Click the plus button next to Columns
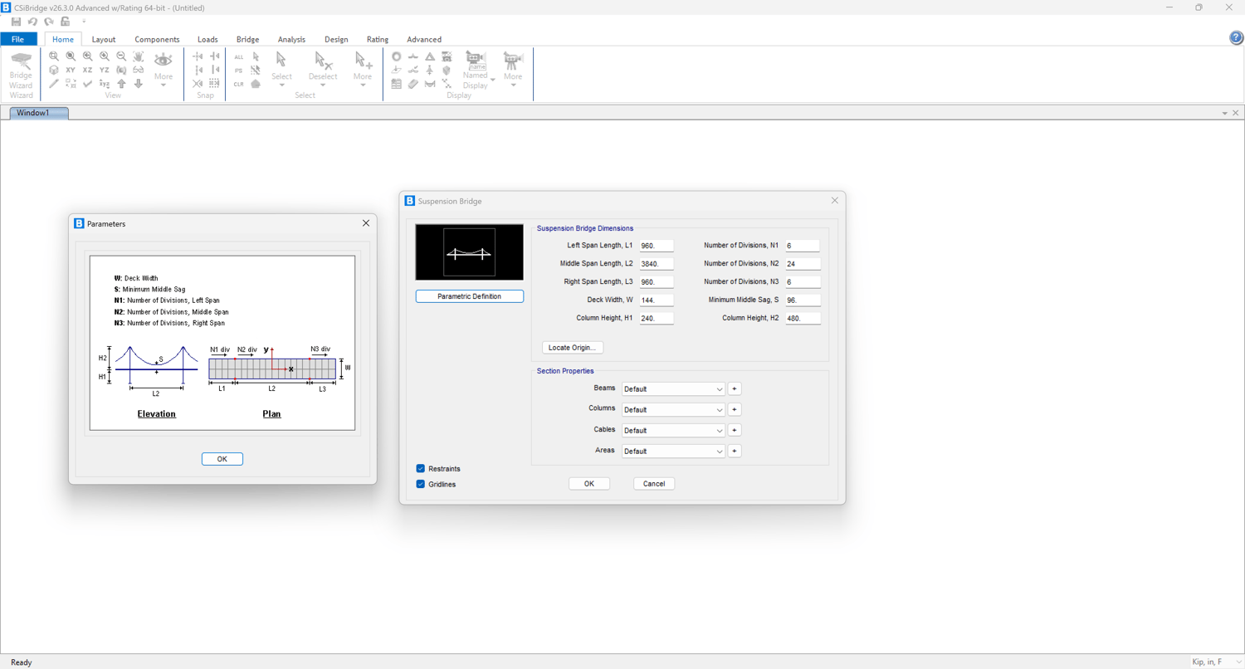The image size is (1245, 669). click(x=735, y=409)
